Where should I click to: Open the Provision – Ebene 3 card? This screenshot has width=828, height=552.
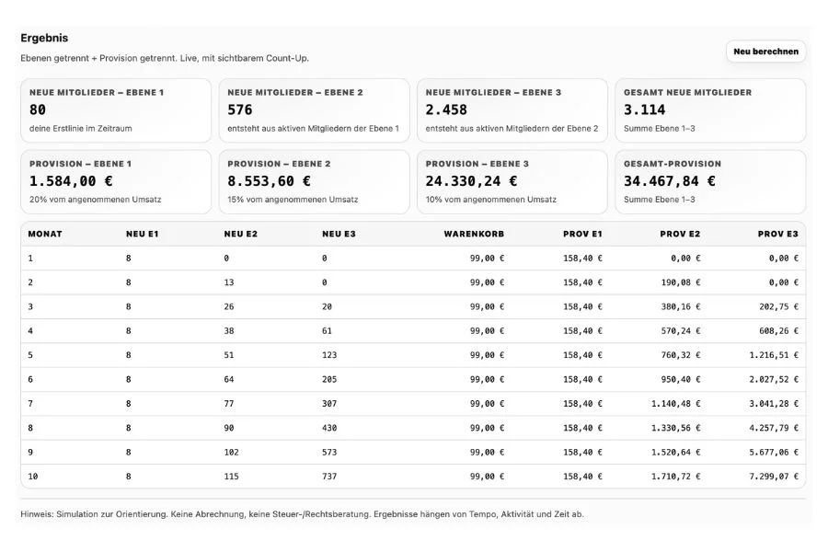click(x=512, y=182)
